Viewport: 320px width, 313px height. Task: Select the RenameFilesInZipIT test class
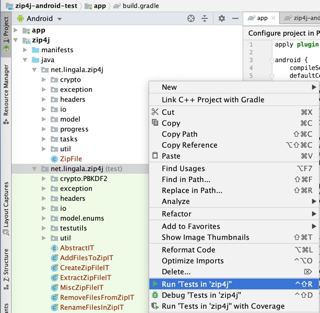coord(87,307)
